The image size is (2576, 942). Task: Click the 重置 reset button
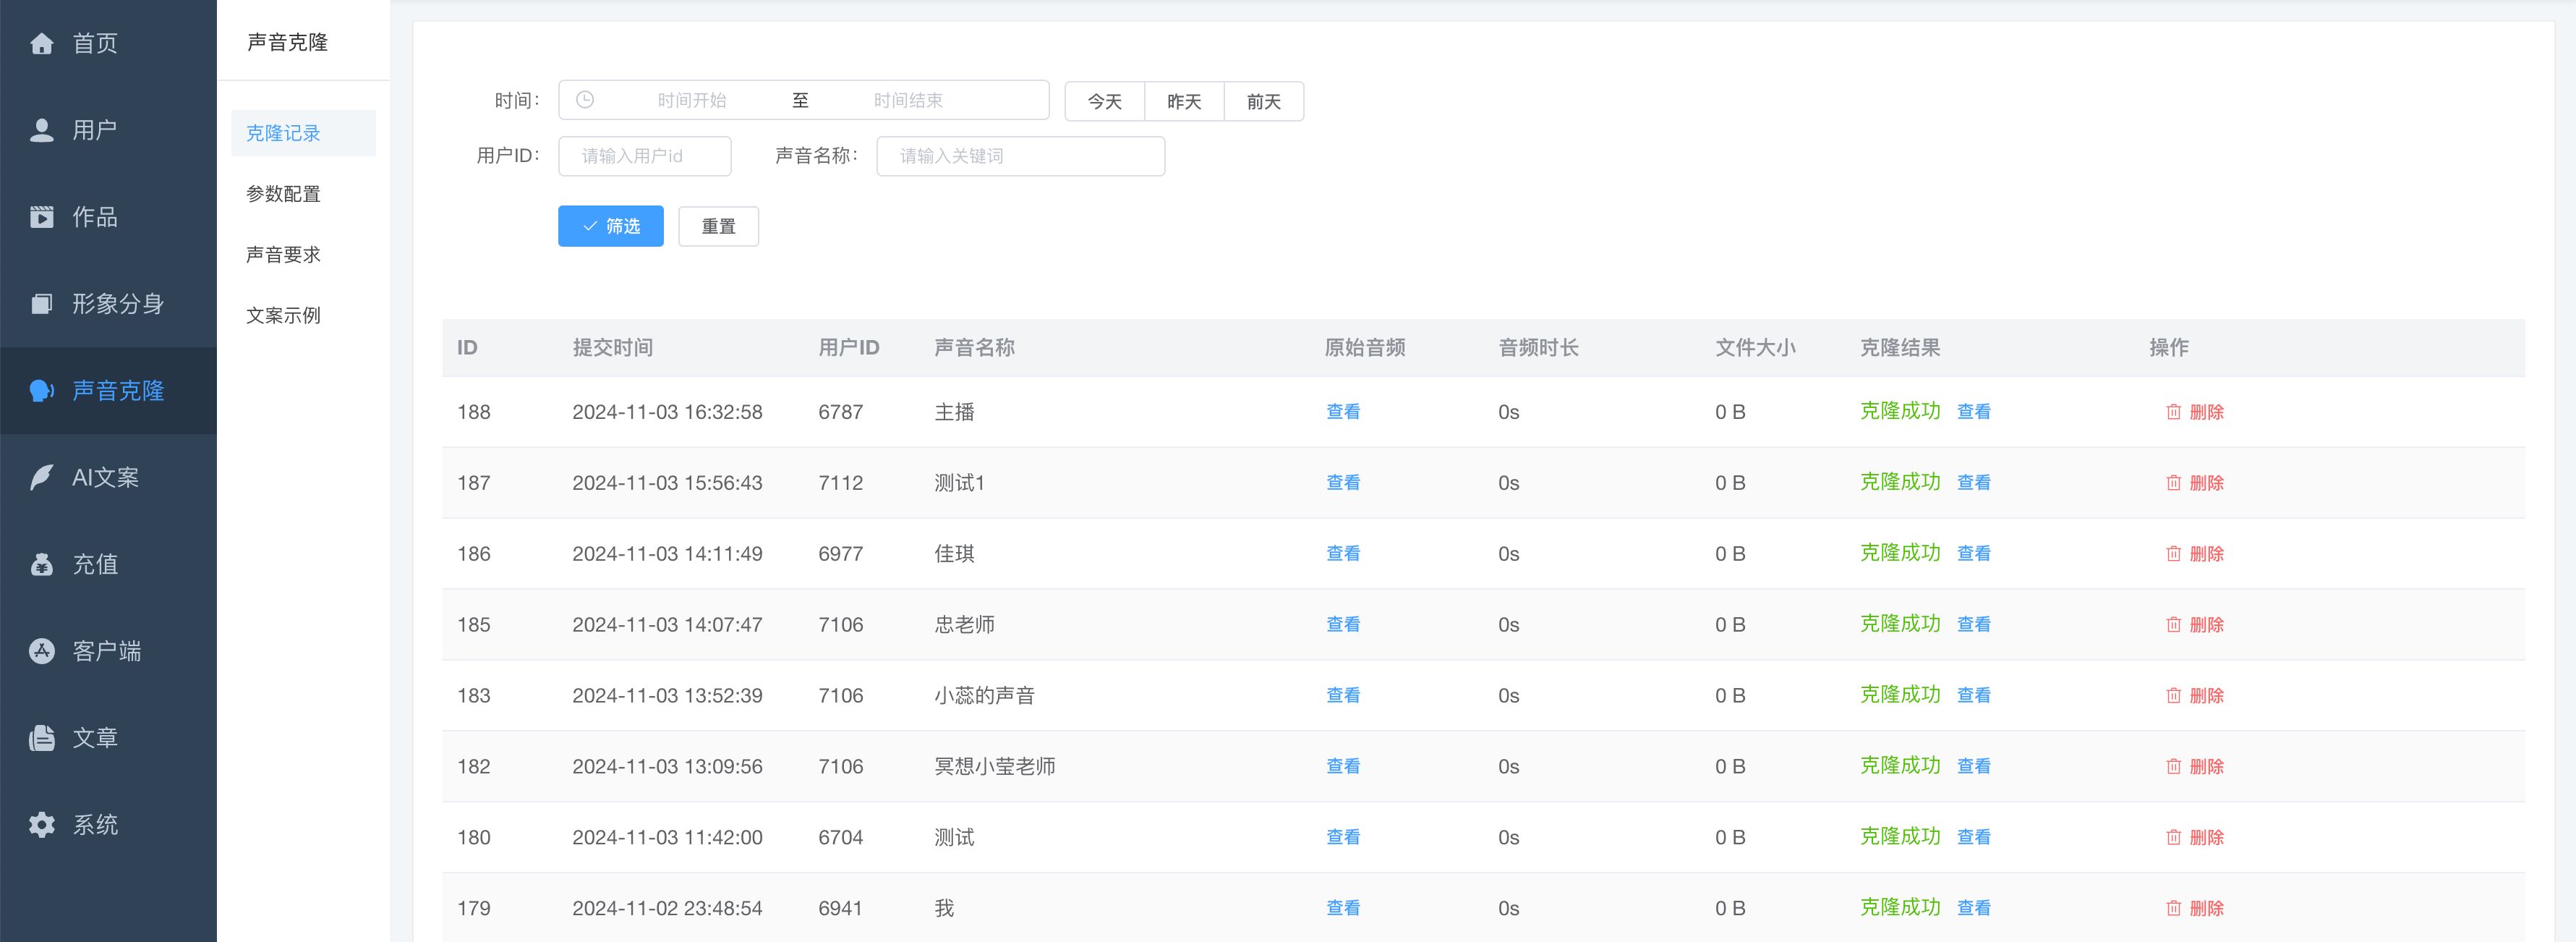pyautogui.click(x=718, y=226)
